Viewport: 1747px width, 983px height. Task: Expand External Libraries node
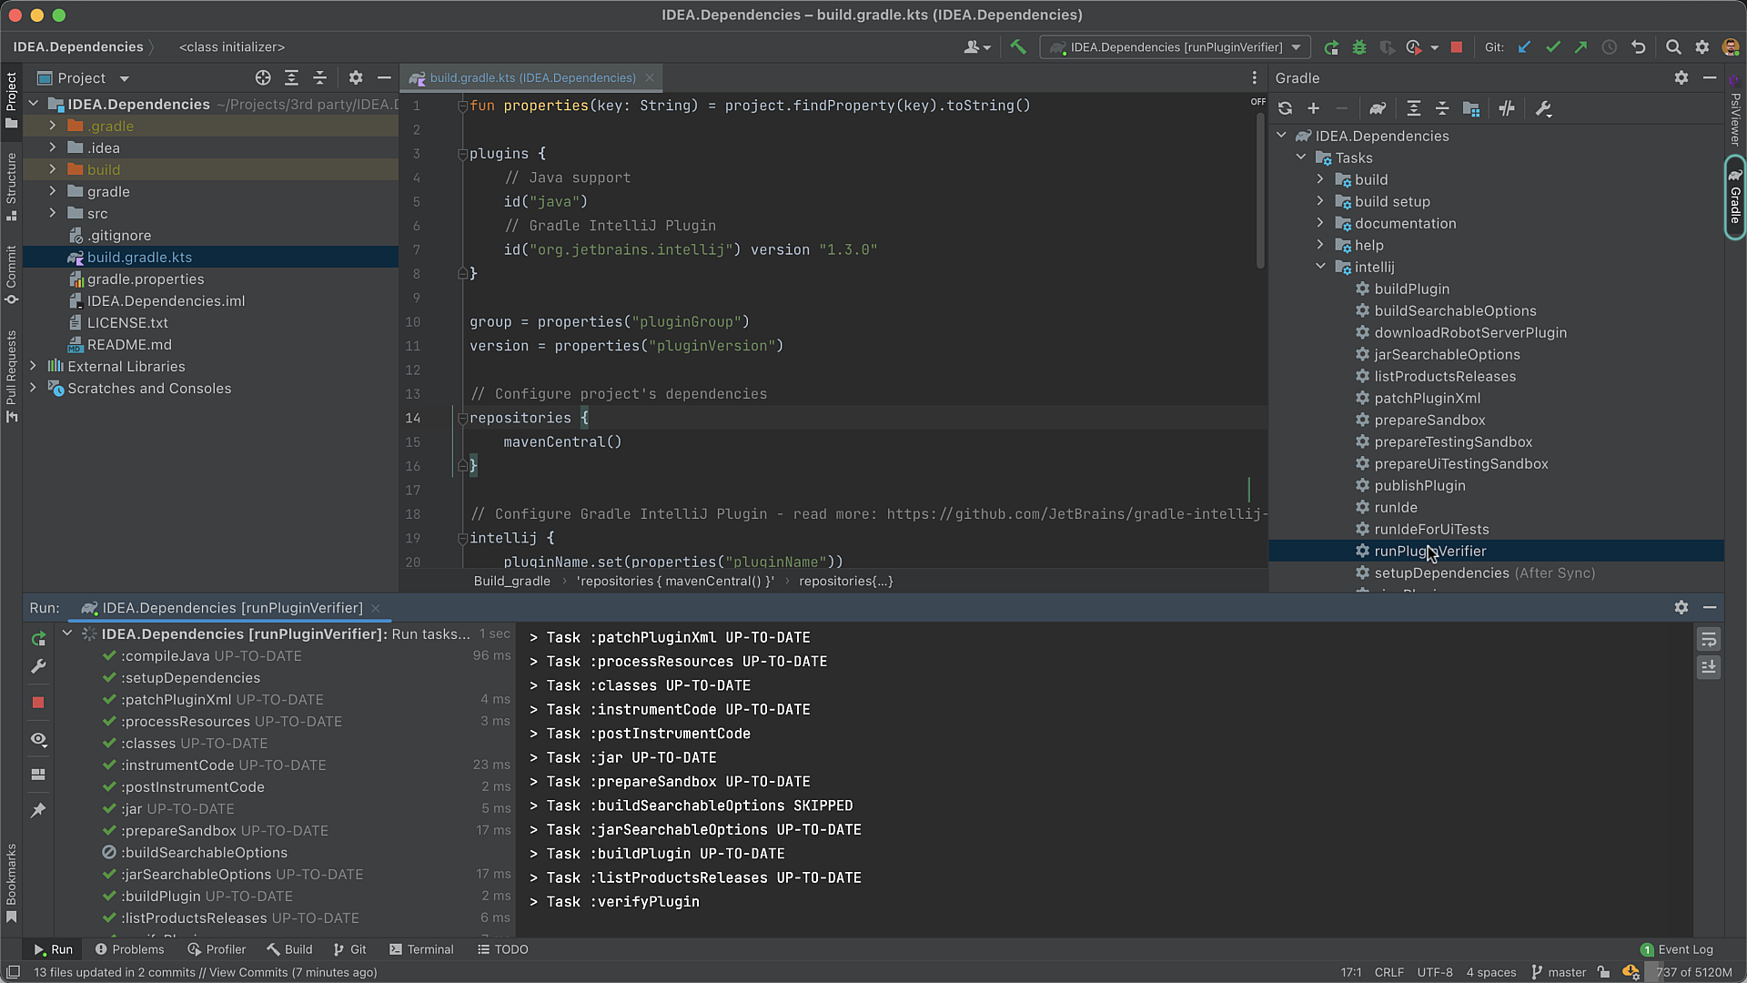pos(34,366)
